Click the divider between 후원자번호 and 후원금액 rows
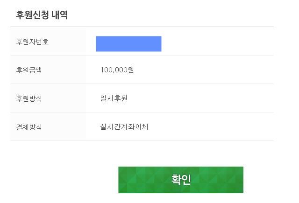299x203 pixels. 142,55
